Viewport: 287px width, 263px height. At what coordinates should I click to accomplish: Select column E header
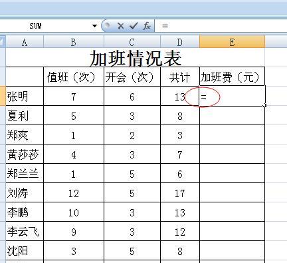tap(232, 42)
